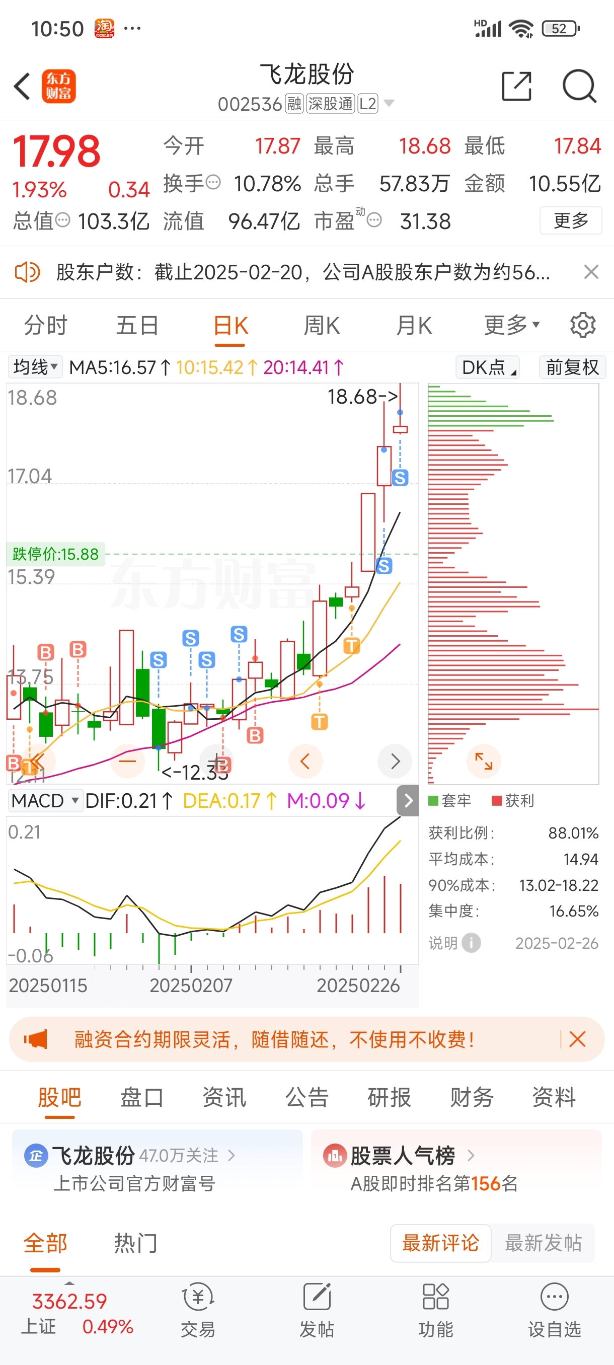Tap the 深股通 tag
Image resolution: width=614 pixels, height=1365 pixels.
pos(330,103)
